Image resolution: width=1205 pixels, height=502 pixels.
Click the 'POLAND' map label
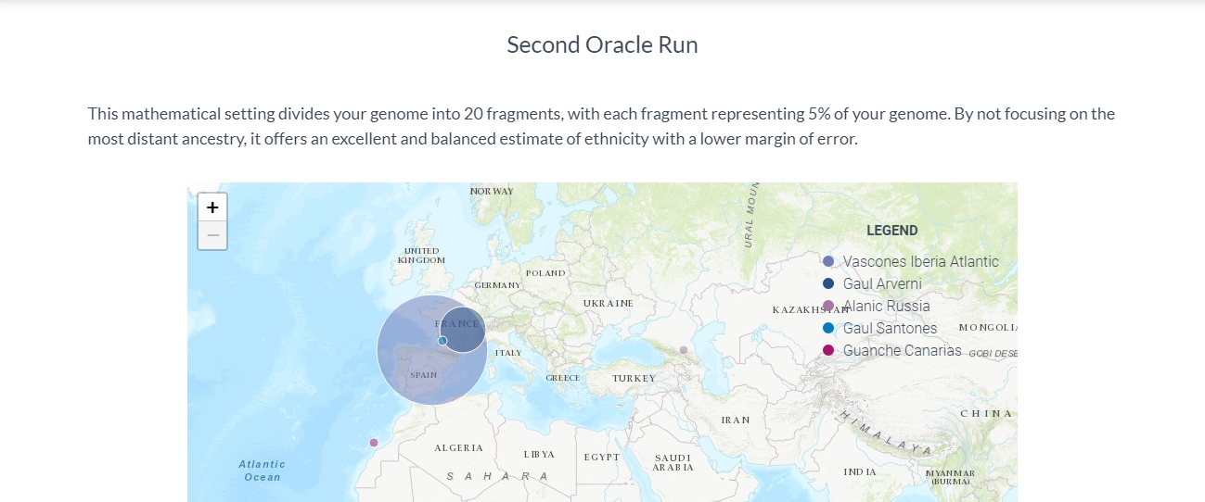pyautogui.click(x=545, y=273)
